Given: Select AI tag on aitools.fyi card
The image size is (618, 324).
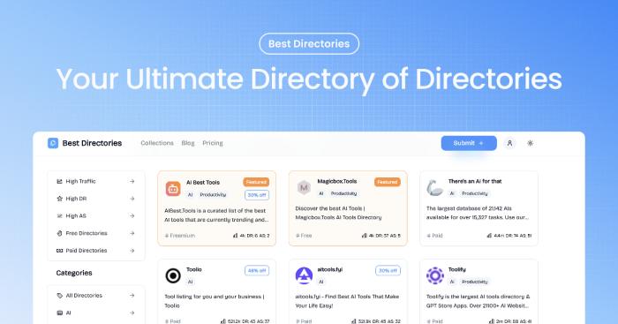Looking at the screenshot, I should 320,282.
